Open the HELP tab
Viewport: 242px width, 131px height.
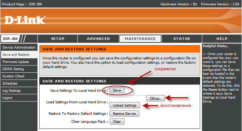pos(222,39)
